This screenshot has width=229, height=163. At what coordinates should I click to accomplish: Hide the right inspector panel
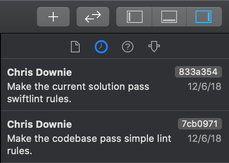(204, 17)
